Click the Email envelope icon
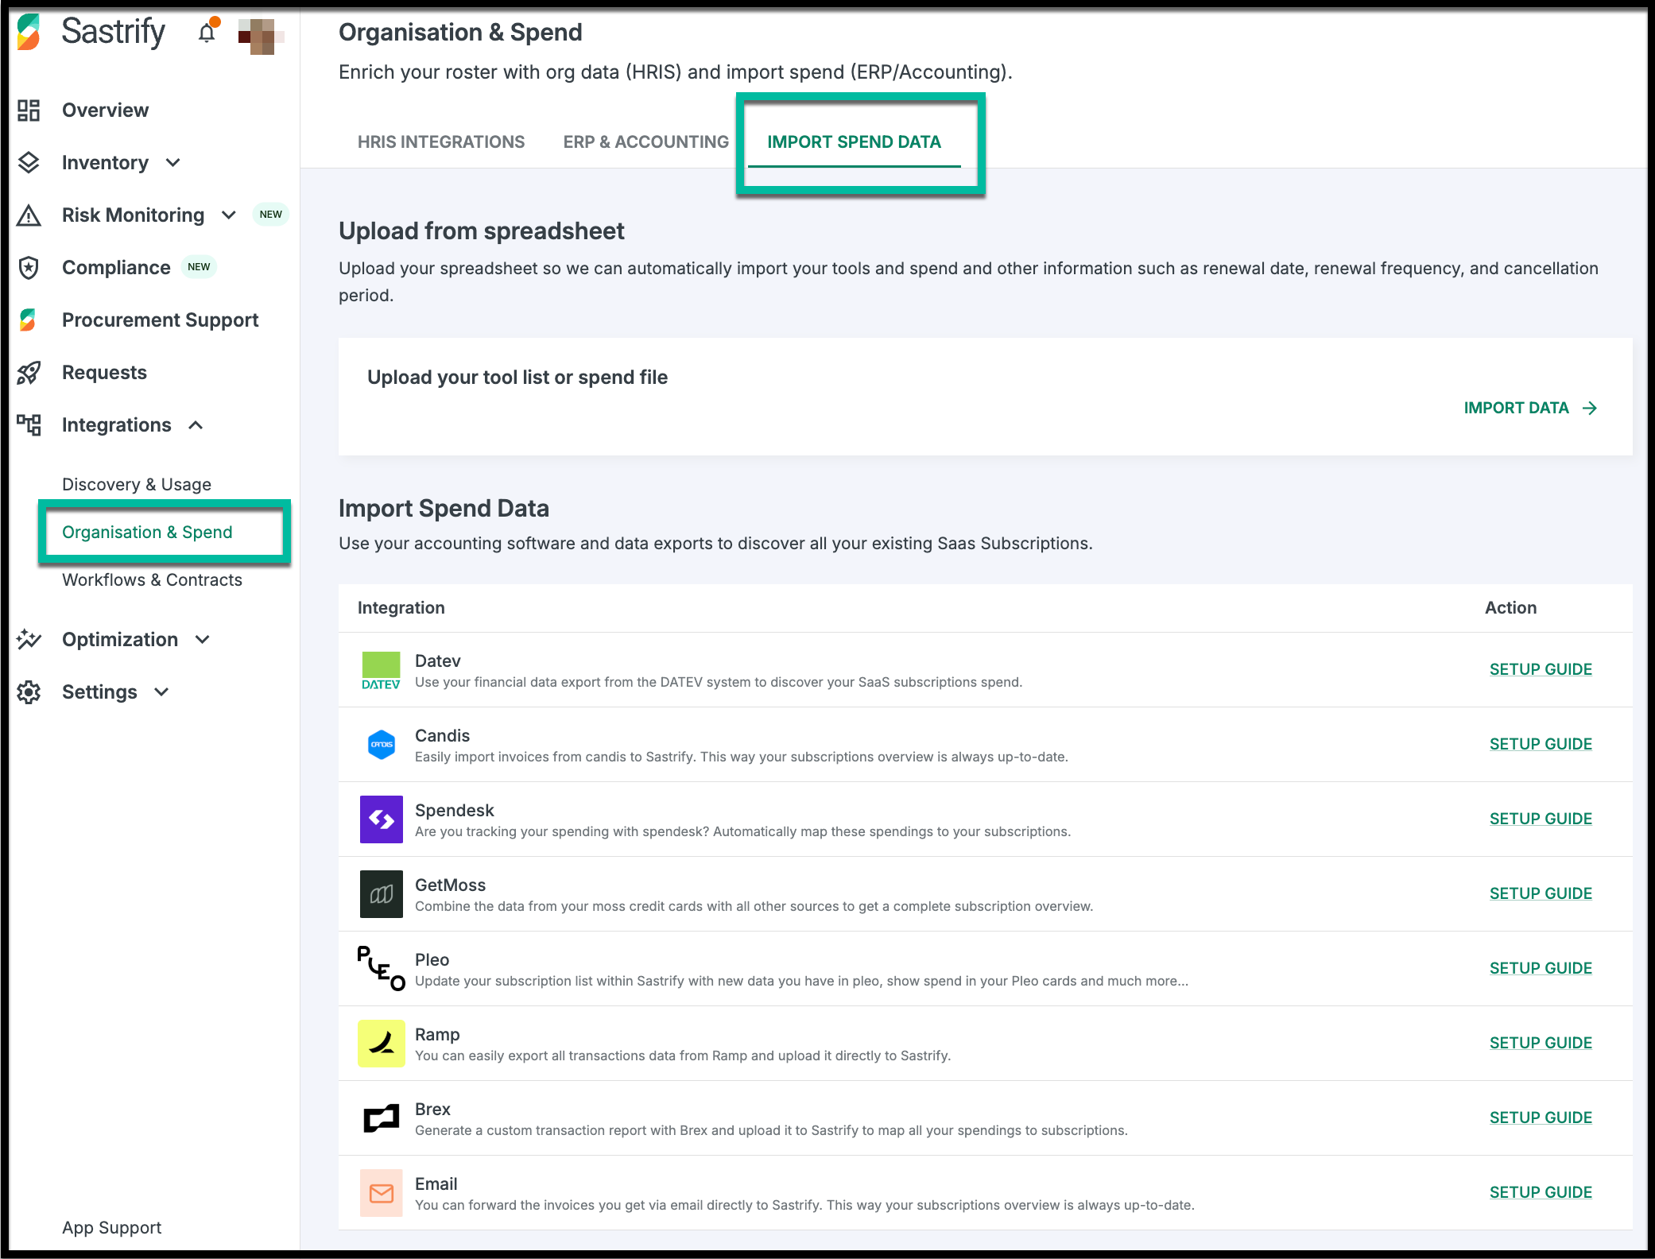This screenshot has height=1259, width=1655. [382, 1193]
